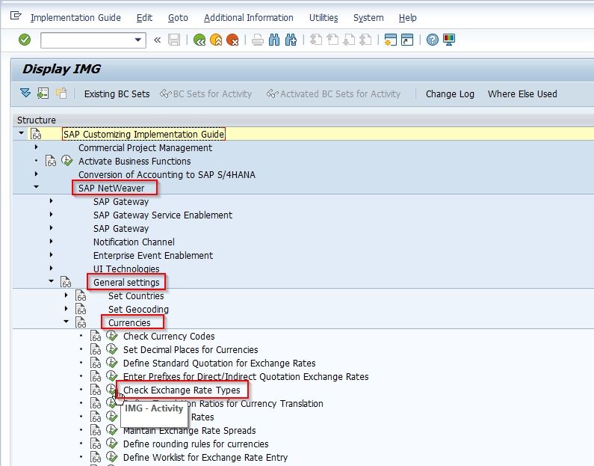Image resolution: width=594 pixels, height=466 pixels.
Task: Collapse the Currencies node
Action: point(66,322)
